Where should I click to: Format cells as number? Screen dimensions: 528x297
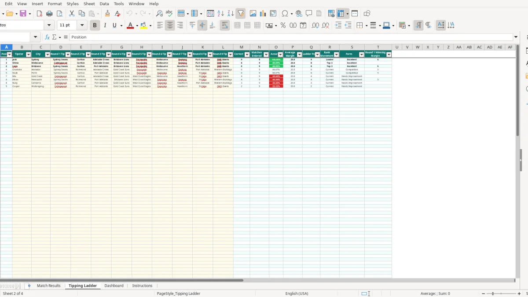[x=293, y=26]
